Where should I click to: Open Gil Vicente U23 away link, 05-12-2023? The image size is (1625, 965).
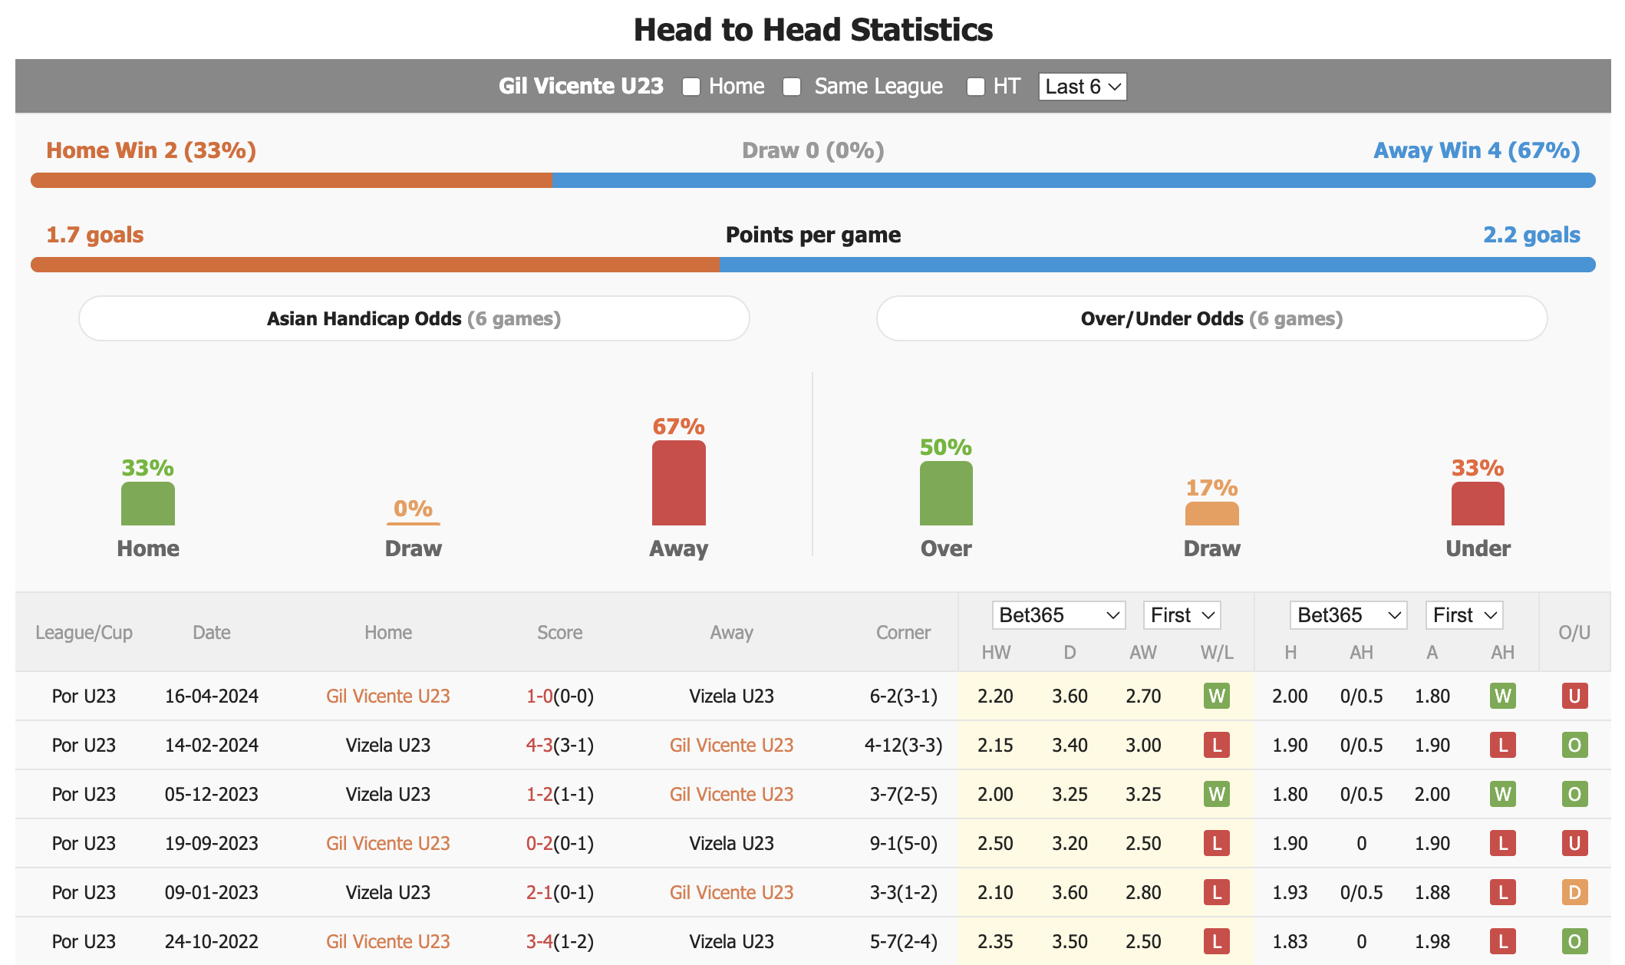click(731, 794)
